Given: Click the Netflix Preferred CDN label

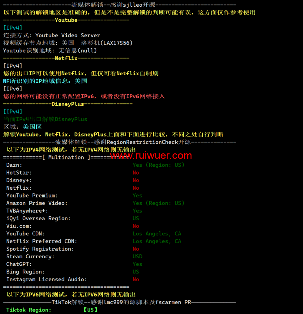Looking at the screenshot, I should coord(42,241).
